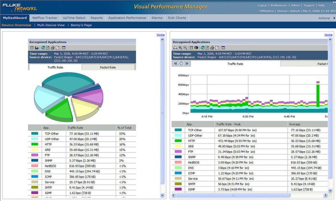Step back in time with double-left arrow

176,63
